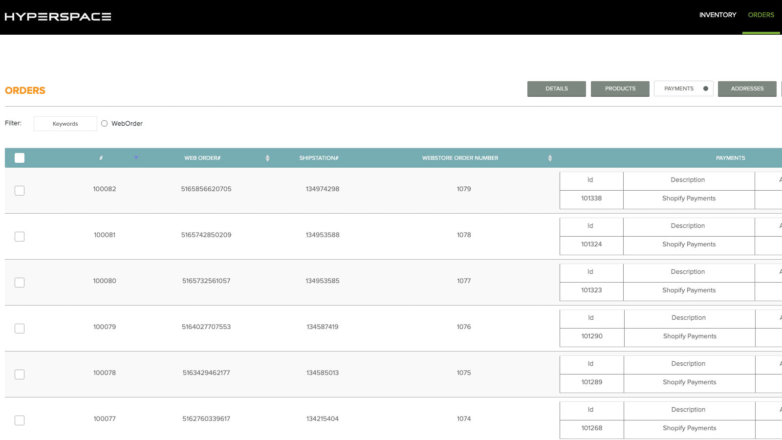Click webstore order number 1076
Image resolution: width=782 pixels, height=440 pixels.
pyautogui.click(x=464, y=327)
